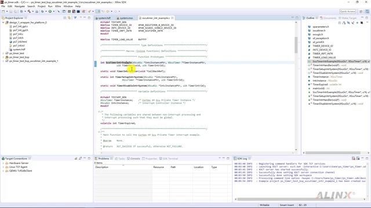Open the Outline view menu
This screenshot has height=208, width=371.
(368, 23)
